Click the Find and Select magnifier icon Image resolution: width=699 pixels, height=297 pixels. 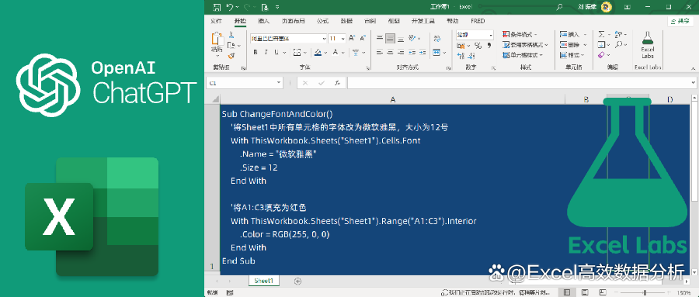(x=618, y=44)
